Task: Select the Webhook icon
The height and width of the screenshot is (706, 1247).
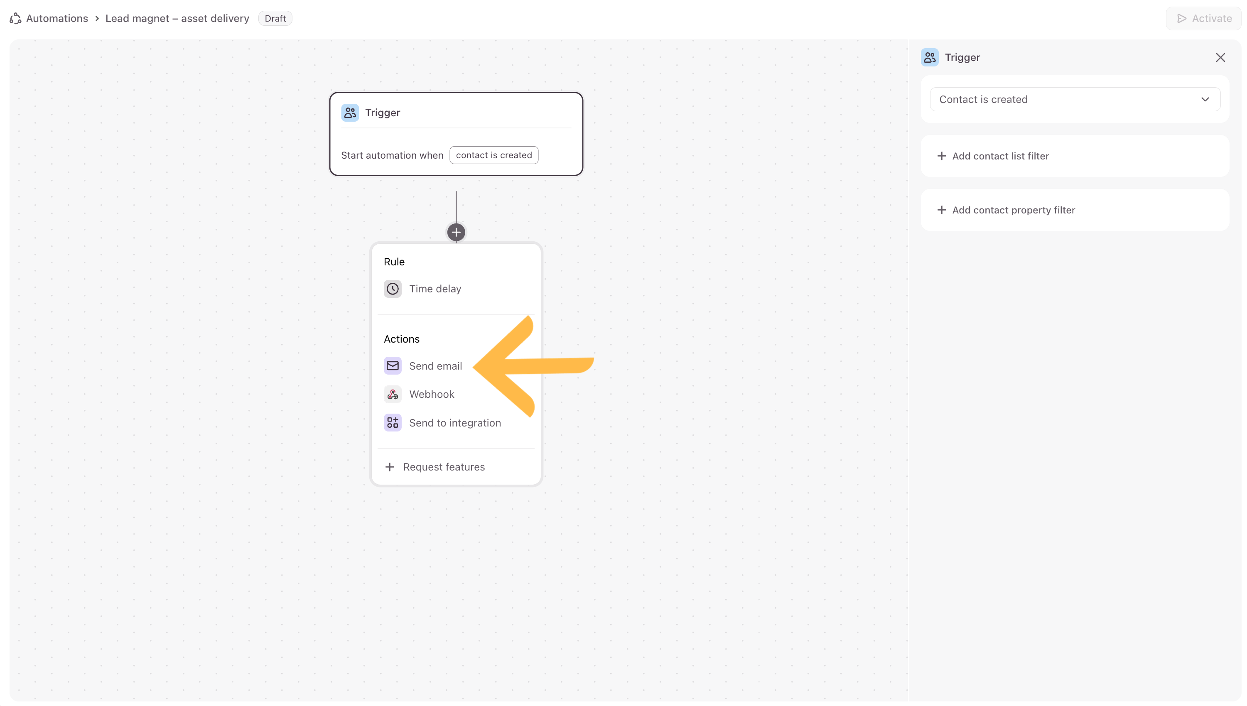Action: (x=392, y=394)
